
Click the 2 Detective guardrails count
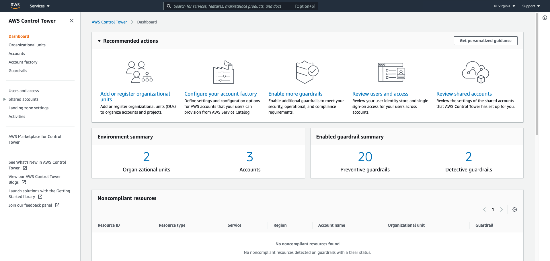point(469,157)
